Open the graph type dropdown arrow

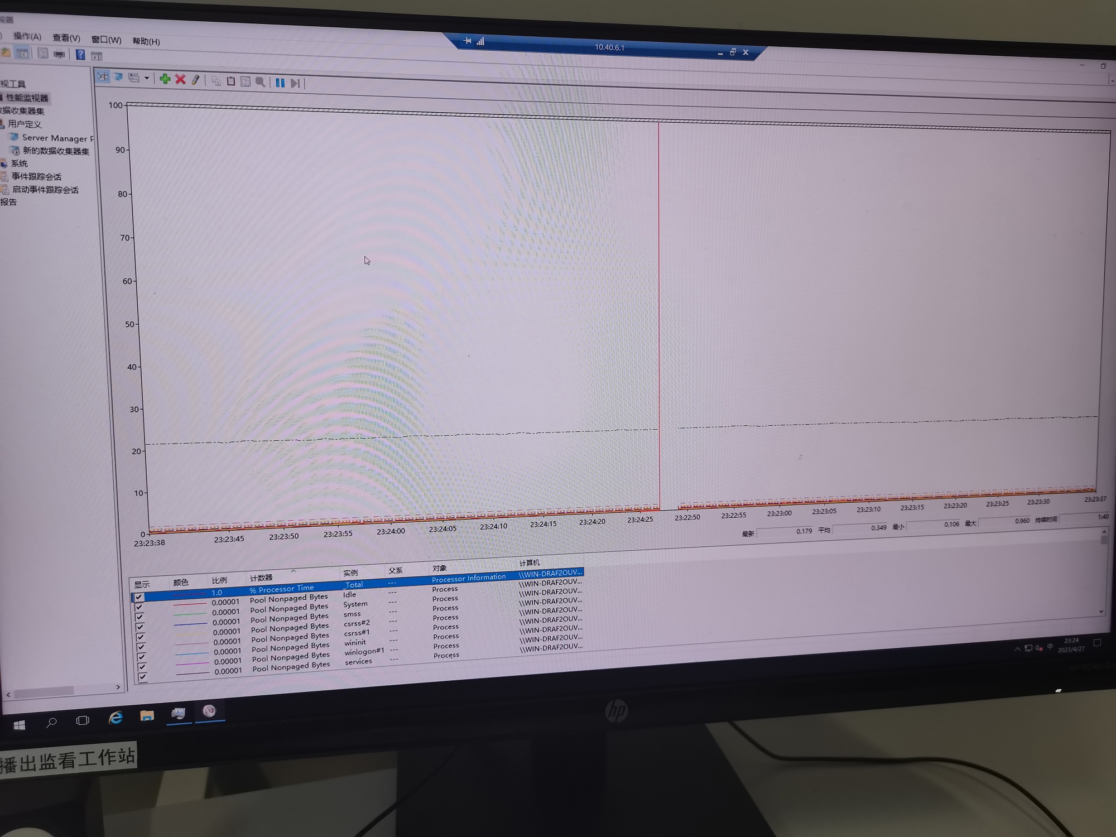tap(147, 79)
